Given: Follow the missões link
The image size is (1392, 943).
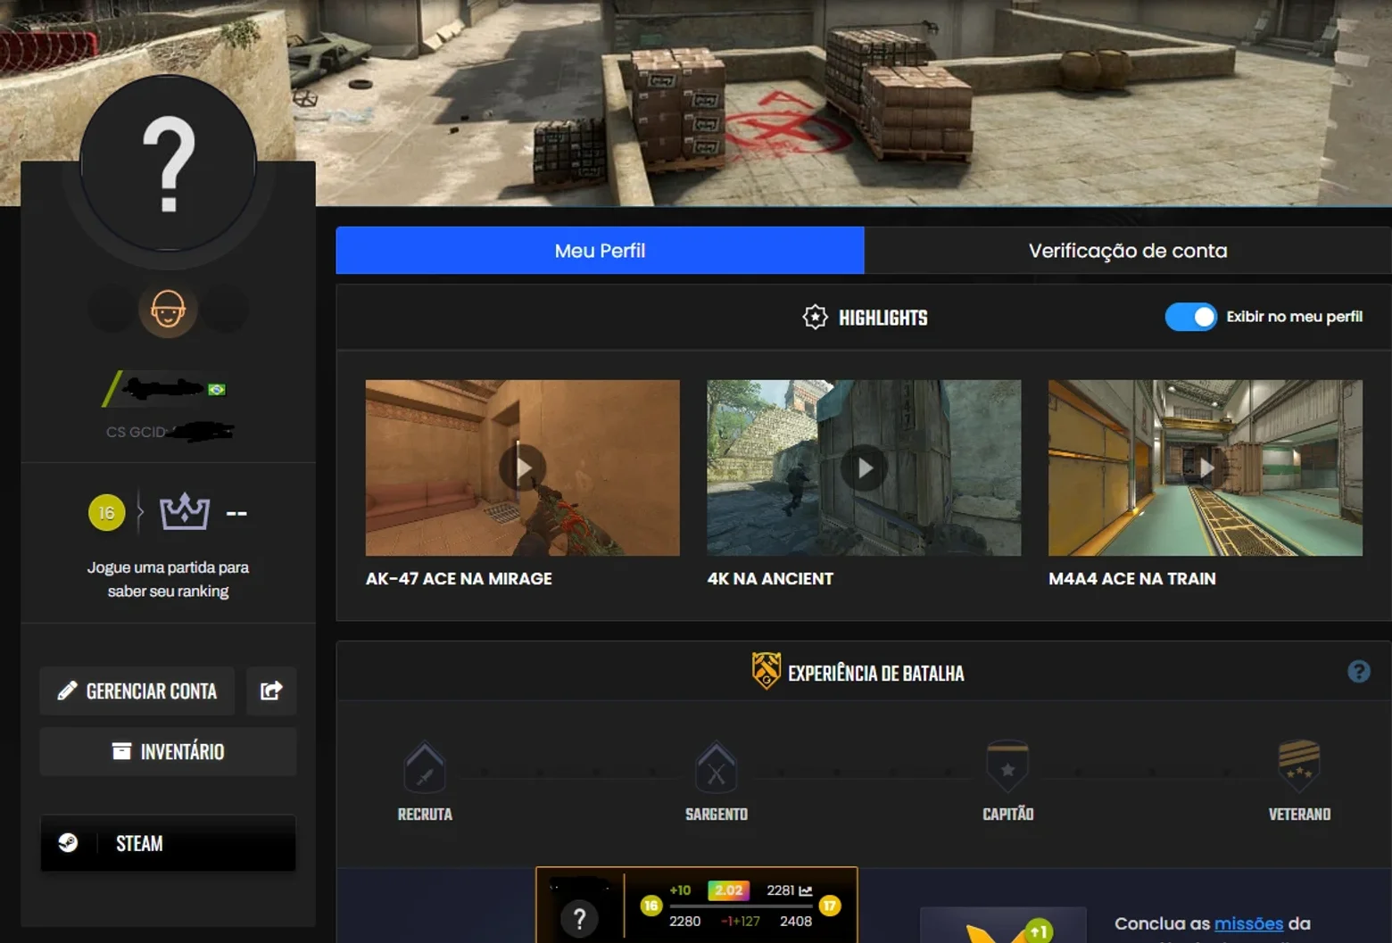Looking at the screenshot, I should point(1248,923).
